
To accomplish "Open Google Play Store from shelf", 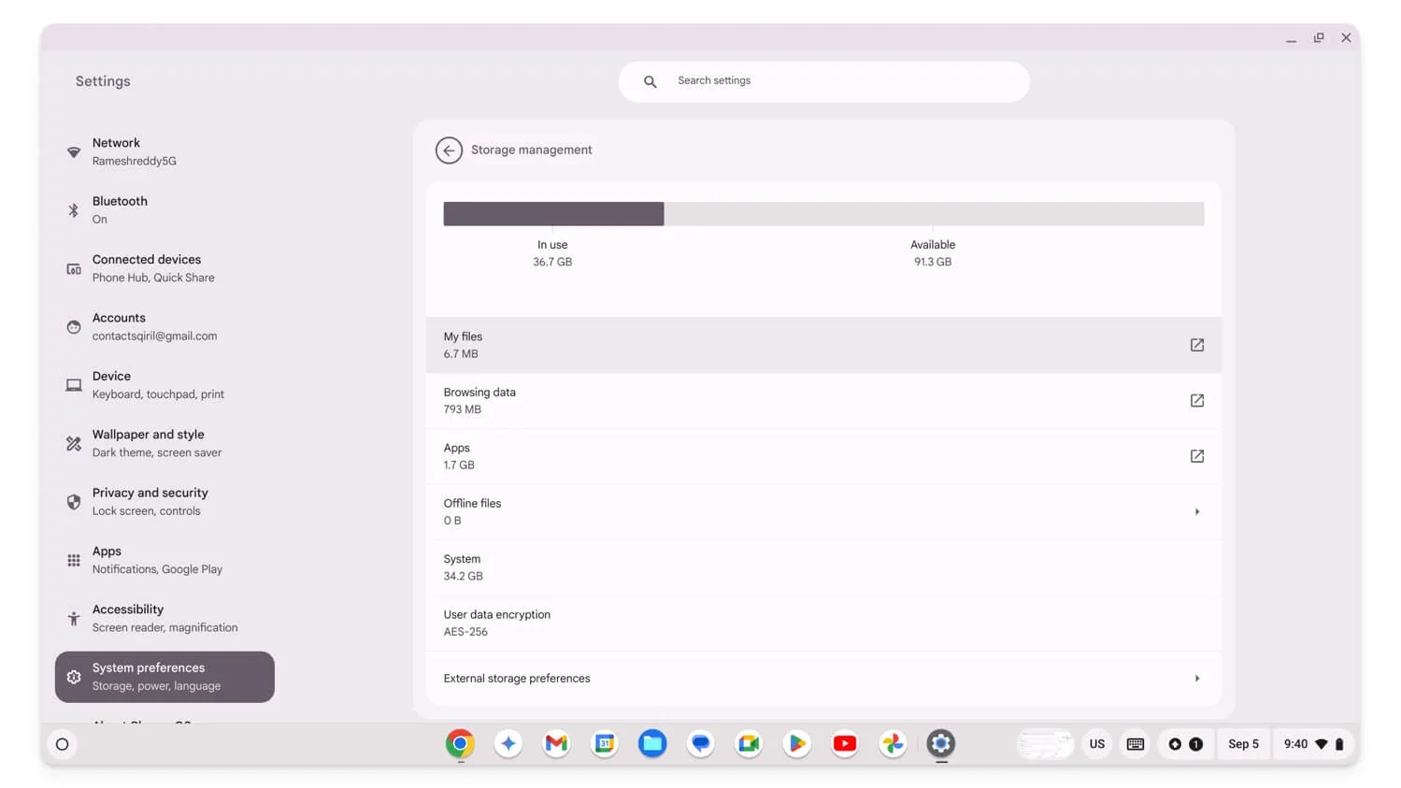I will tap(796, 744).
